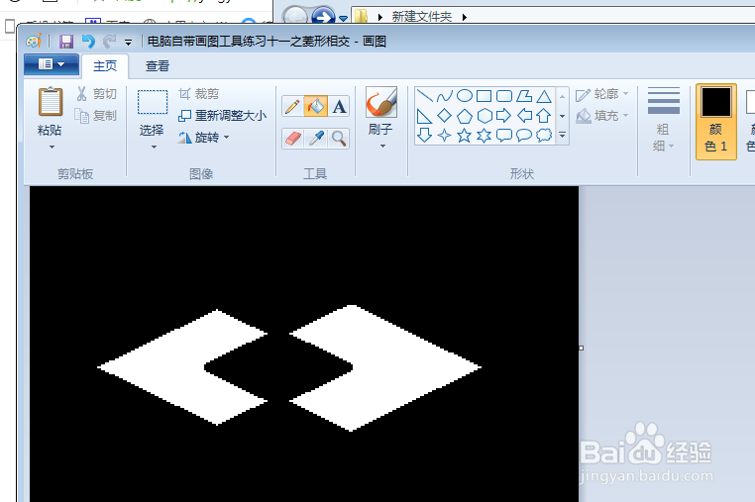Select the Magnifier tool
The image size is (755, 502).
point(339,139)
